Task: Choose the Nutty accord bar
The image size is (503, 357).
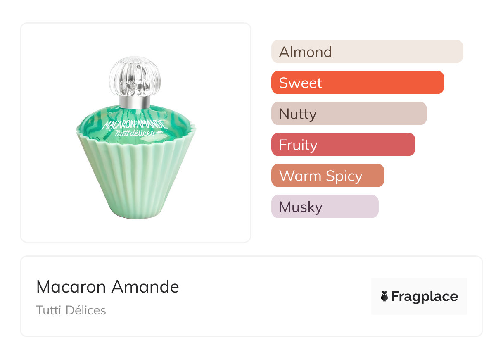Action: (x=349, y=114)
